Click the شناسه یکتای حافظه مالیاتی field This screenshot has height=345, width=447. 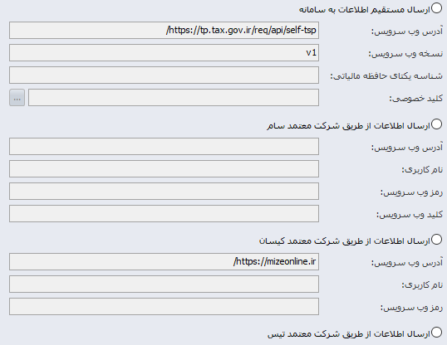pos(164,75)
